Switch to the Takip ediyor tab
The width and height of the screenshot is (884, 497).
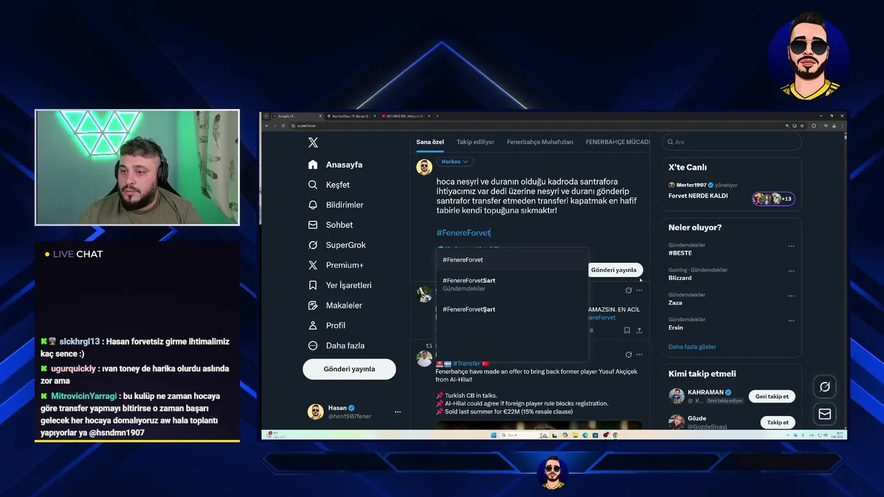[476, 142]
